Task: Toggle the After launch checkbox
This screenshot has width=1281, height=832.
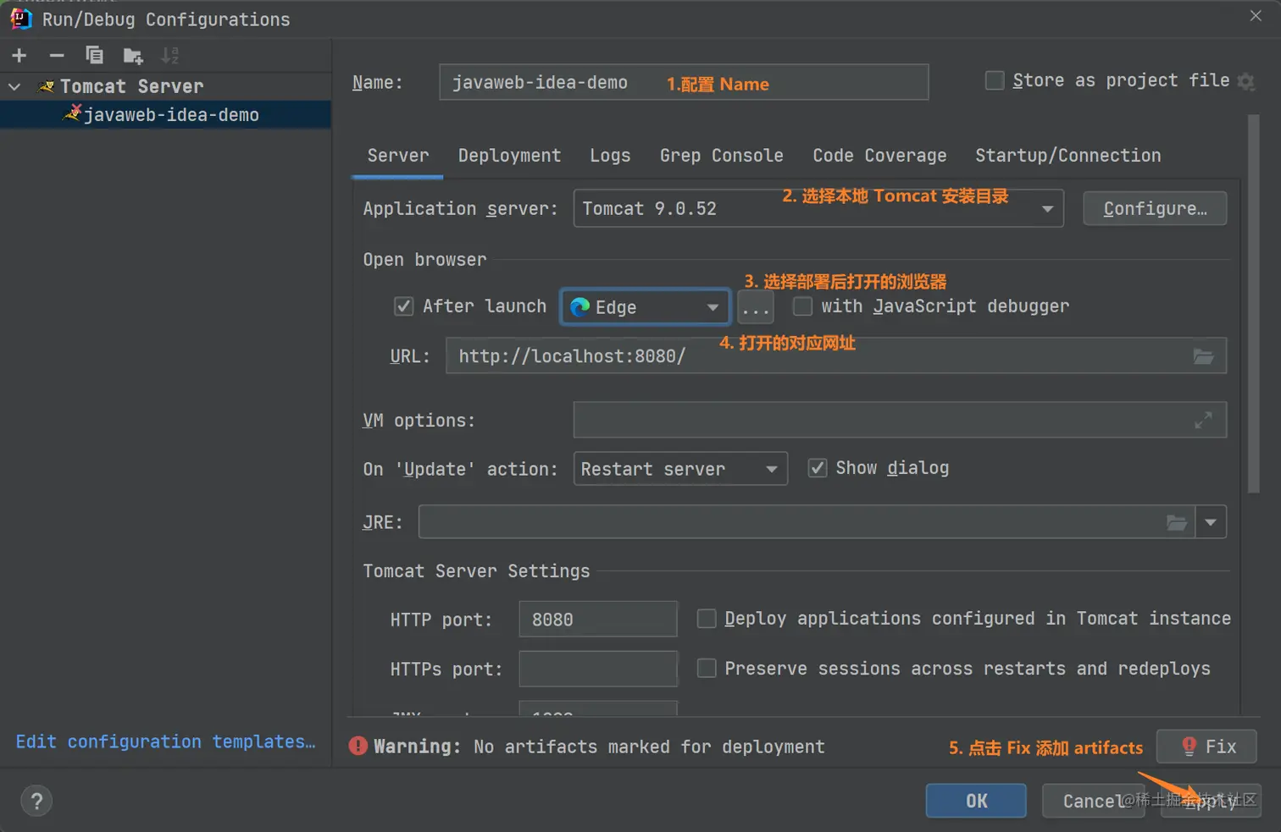Action: coord(404,306)
